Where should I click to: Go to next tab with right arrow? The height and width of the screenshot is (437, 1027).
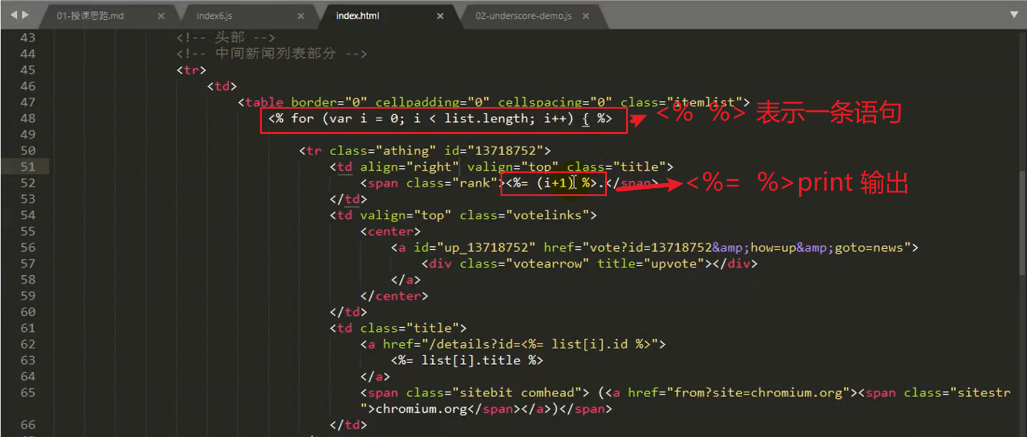25,14
